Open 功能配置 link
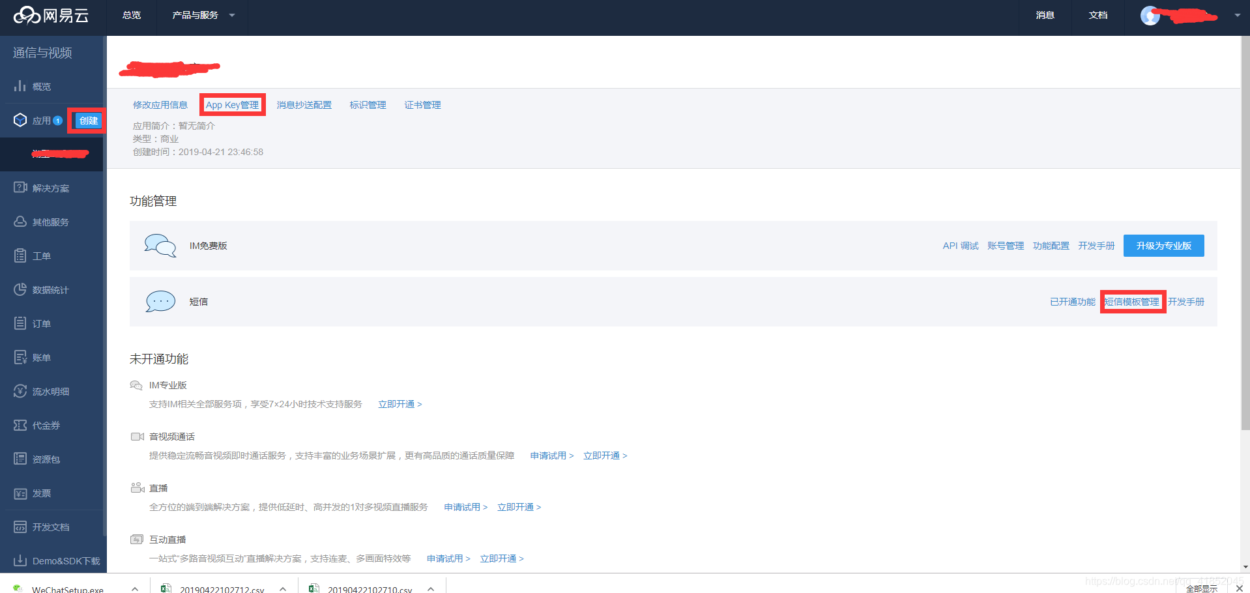 coord(1051,246)
